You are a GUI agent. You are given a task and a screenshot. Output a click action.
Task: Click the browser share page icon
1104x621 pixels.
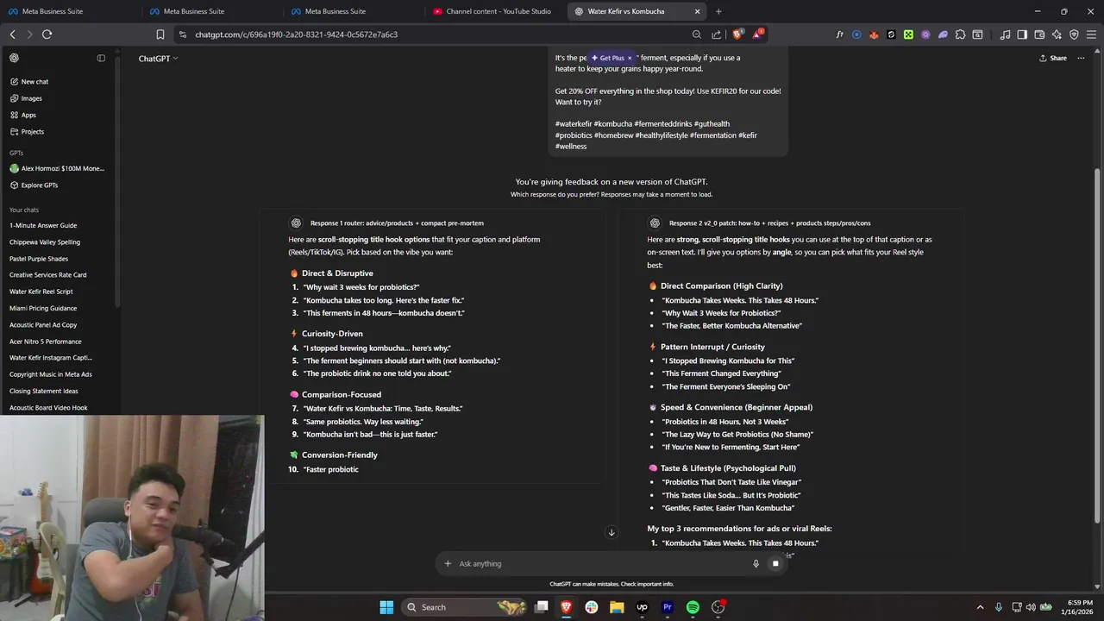pyautogui.click(x=716, y=34)
